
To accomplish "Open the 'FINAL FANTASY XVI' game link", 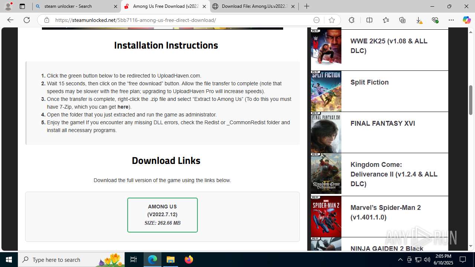I will [x=383, y=123].
